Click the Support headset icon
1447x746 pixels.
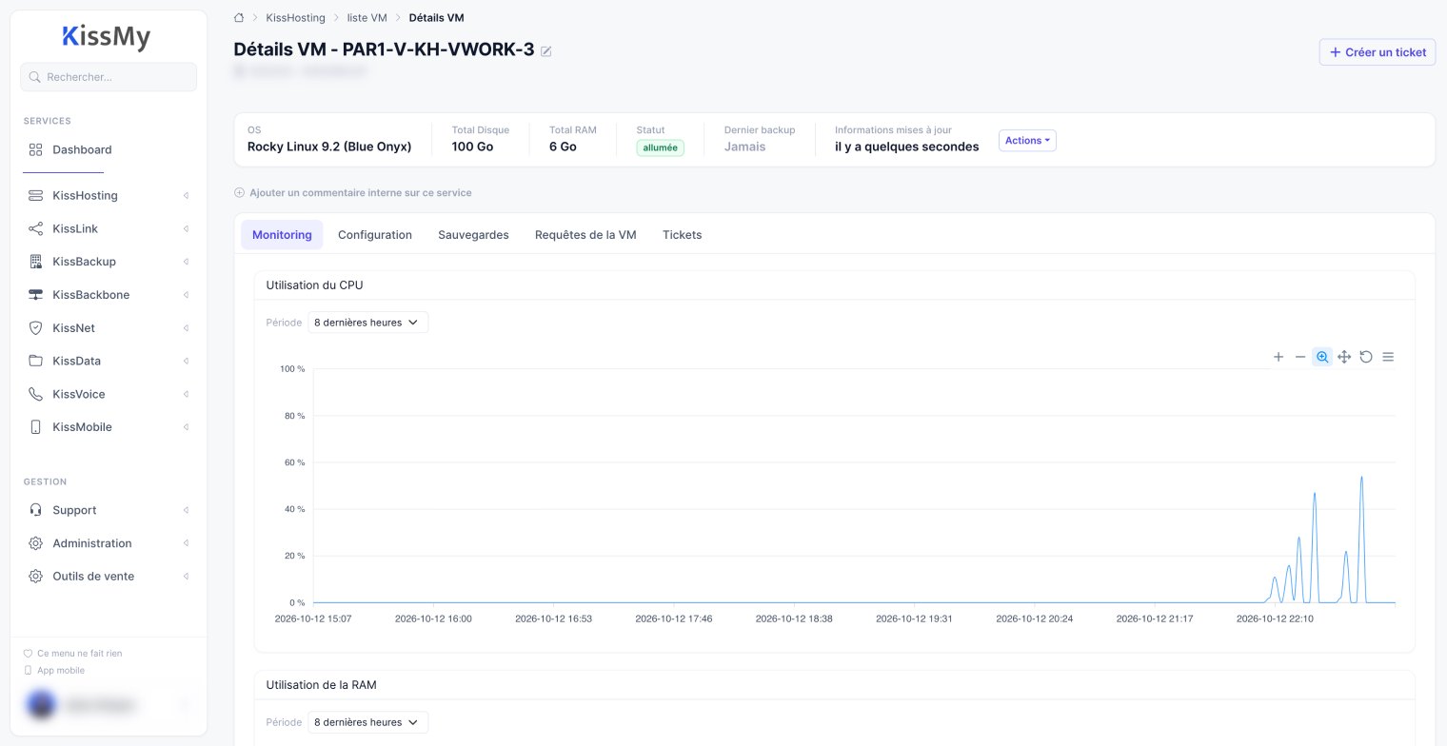(36, 510)
